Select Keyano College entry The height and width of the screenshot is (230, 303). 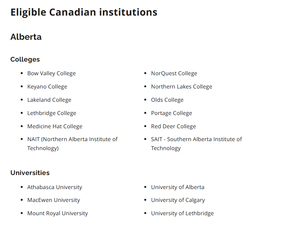coord(47,87)
